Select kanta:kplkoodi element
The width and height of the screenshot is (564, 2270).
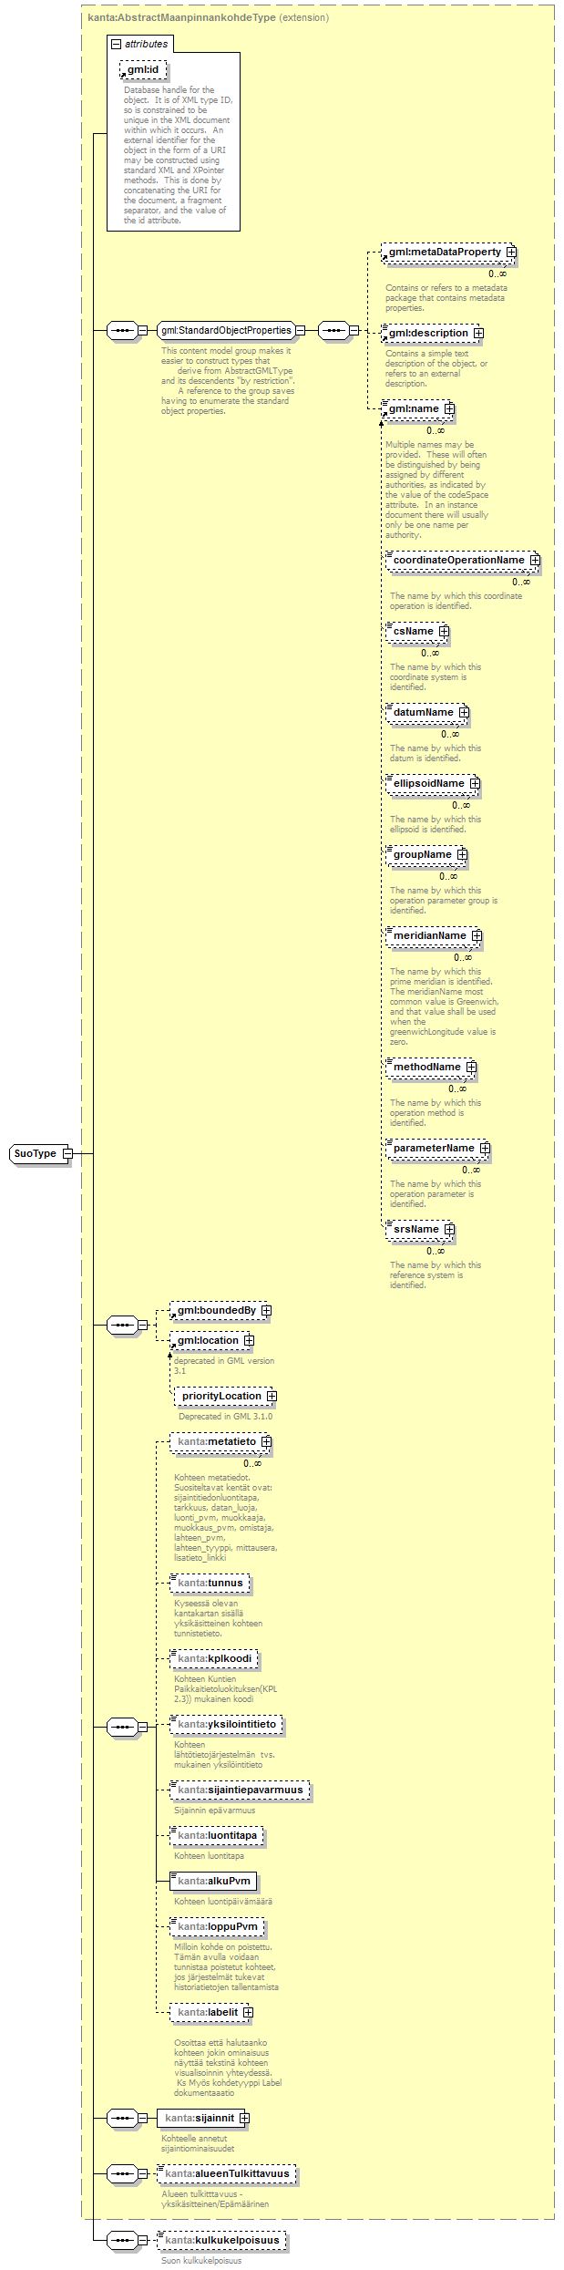coord(214,1658)
